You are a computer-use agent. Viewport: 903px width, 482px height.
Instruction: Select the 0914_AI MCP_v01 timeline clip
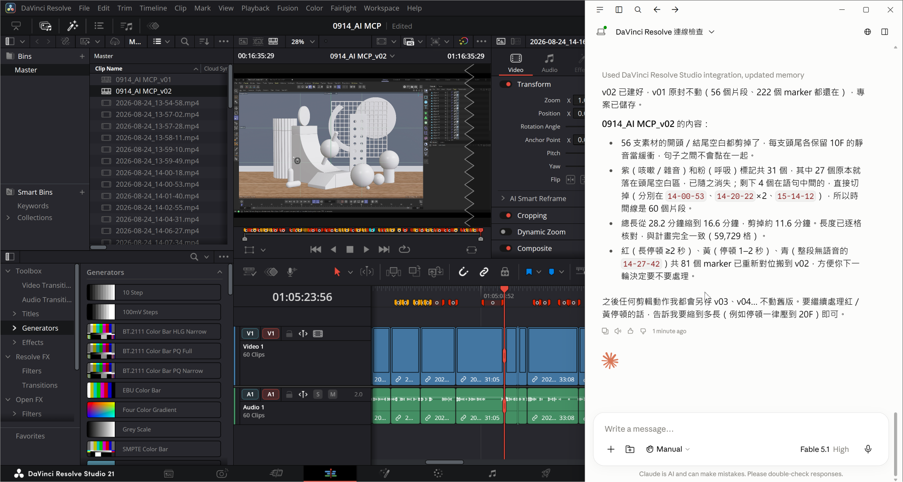click(x=159, y=79)
